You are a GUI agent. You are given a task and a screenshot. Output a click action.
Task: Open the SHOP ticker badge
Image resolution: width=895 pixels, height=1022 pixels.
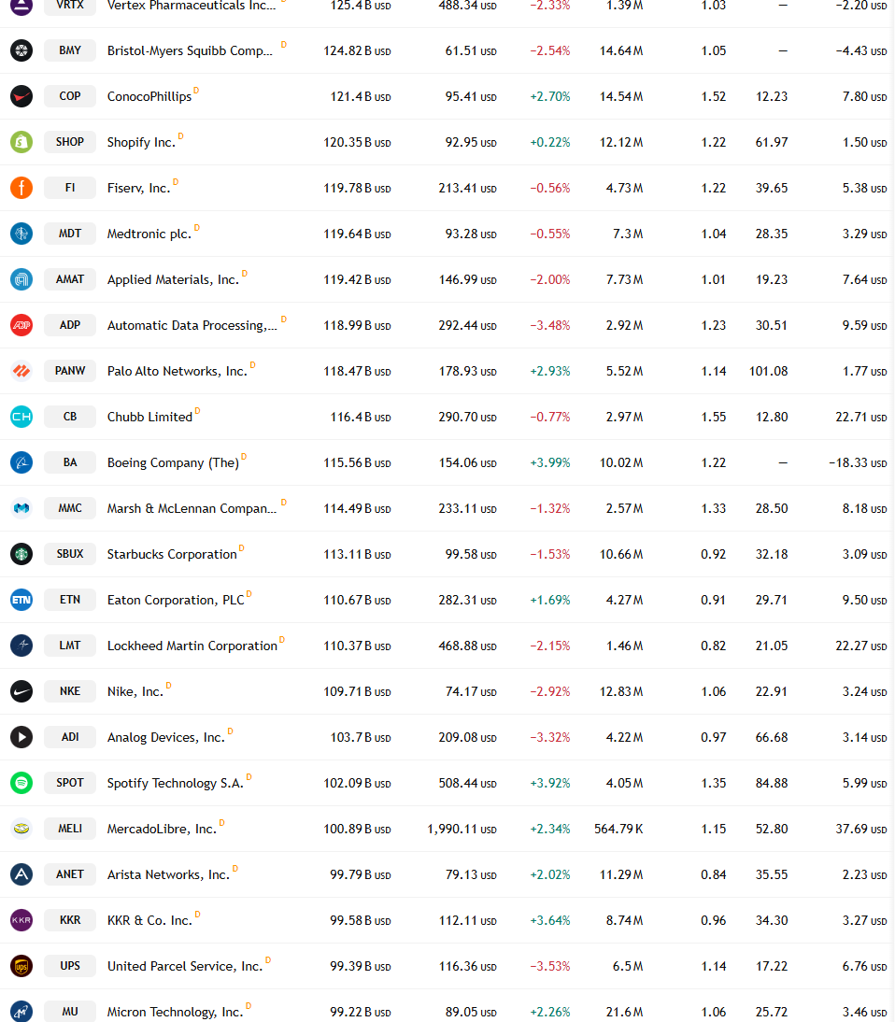(x=70, y=142)
